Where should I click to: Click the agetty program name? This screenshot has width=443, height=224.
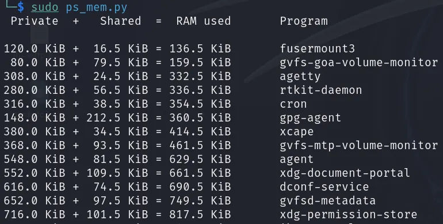pos(300,77)
